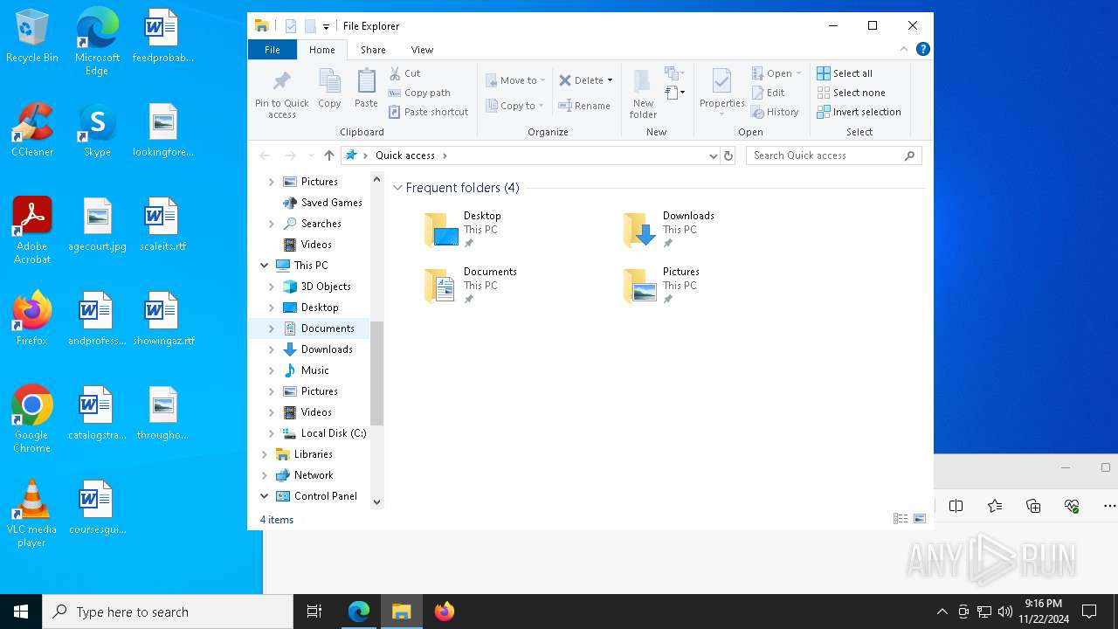Viewport: 1118px width, 629px height.
Task: Click Rename in Organize group
Action: [x=584, y=106]
